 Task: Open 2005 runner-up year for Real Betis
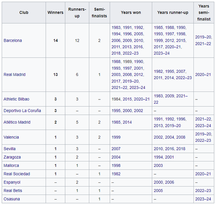(158, 191)
